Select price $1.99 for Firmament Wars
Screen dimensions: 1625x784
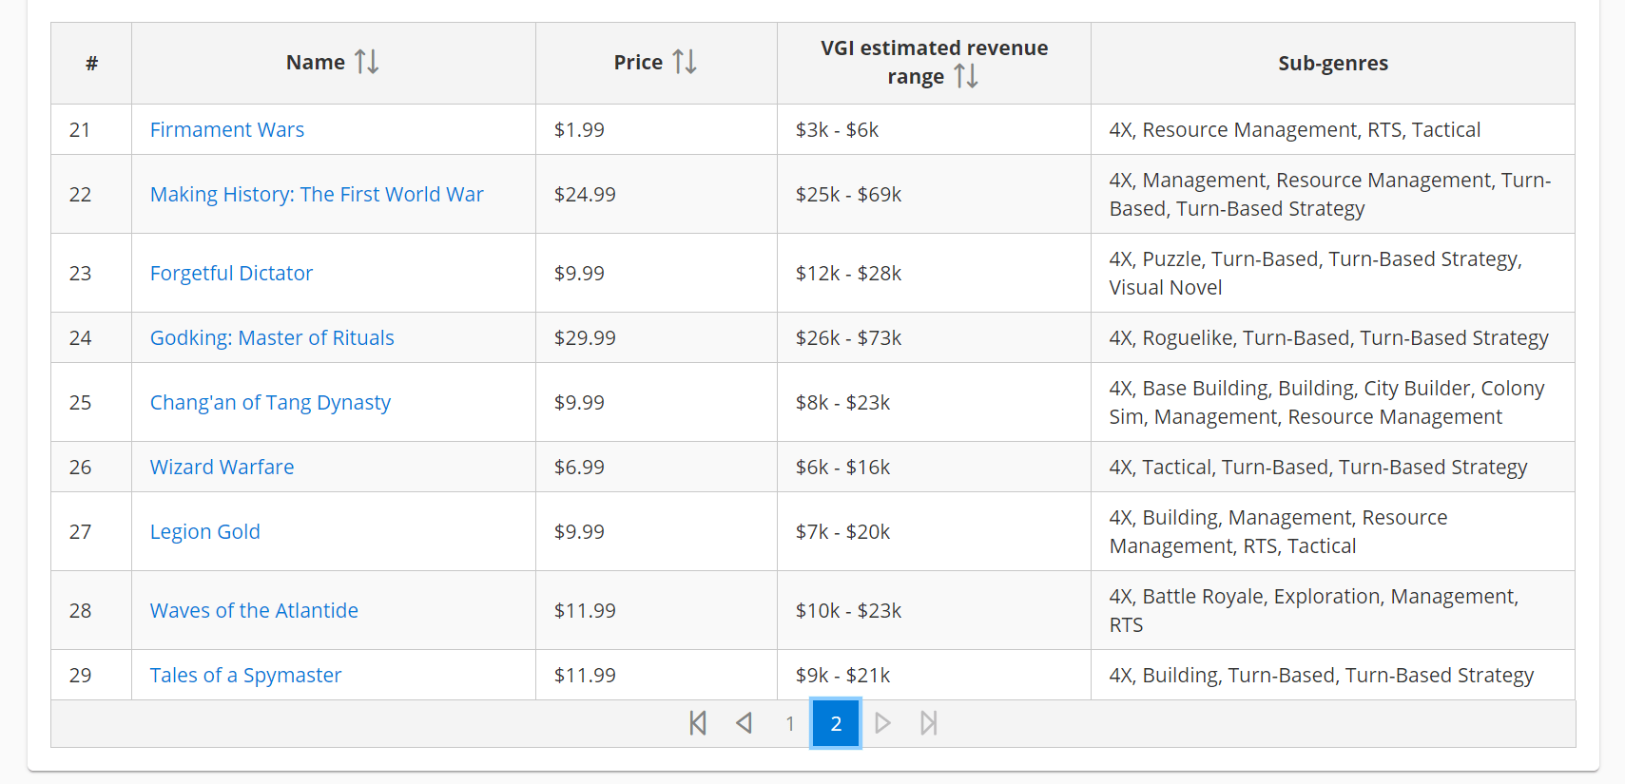coord(579,129)
